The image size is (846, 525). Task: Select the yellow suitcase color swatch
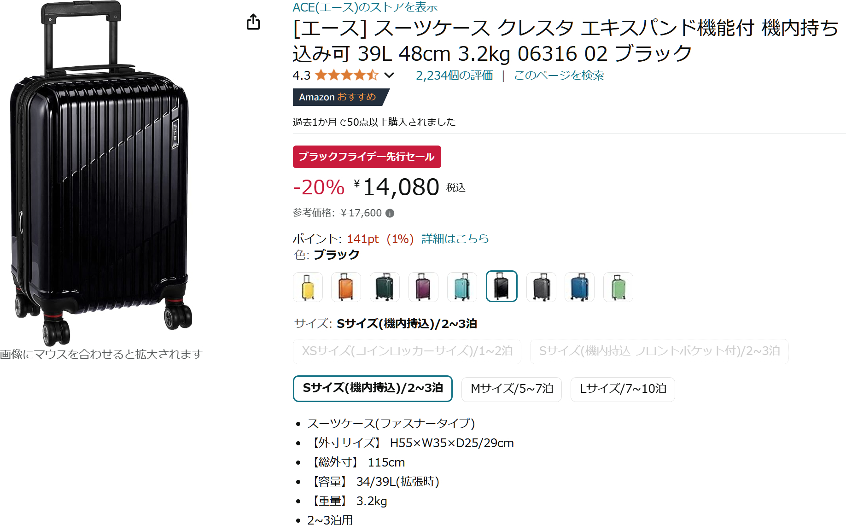point(308,287)
